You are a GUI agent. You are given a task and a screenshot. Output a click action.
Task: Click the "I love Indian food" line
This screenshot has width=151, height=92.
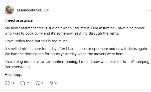click(37, 41)
